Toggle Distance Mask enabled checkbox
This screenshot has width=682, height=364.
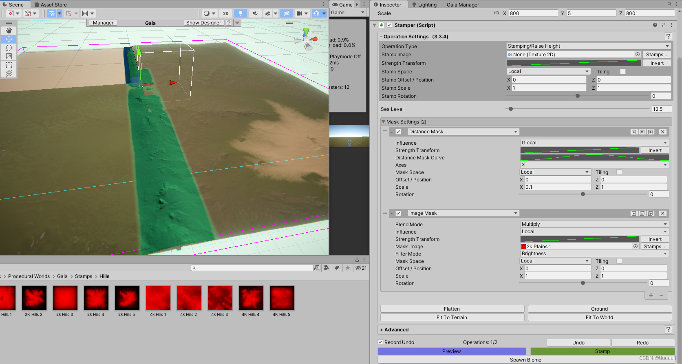(x=399, y=132)
